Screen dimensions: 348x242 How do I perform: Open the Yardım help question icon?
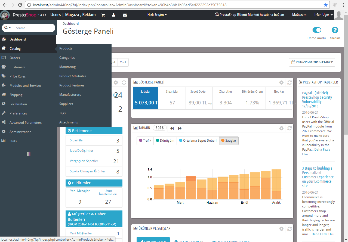pyautogui.click(x=335, y=30)
